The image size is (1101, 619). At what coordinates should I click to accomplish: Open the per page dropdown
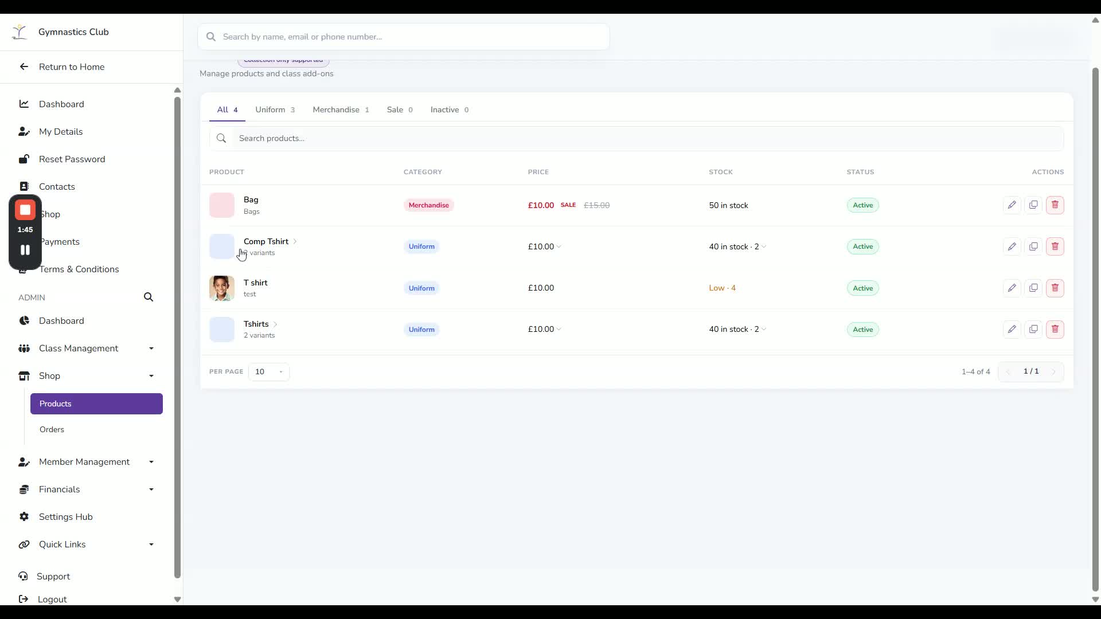269,371
